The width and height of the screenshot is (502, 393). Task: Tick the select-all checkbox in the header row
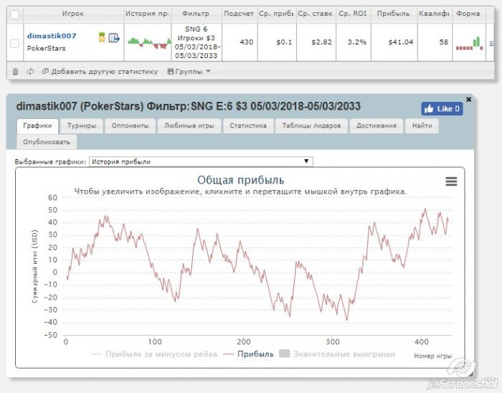pyautogui.click(x=15, y=14)
